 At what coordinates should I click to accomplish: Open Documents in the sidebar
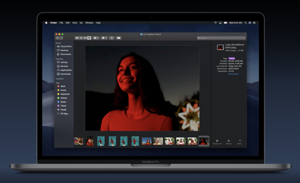click(x=64, y=54)
